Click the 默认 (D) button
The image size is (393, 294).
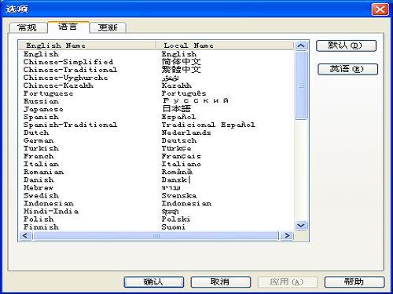coord(346,45)
